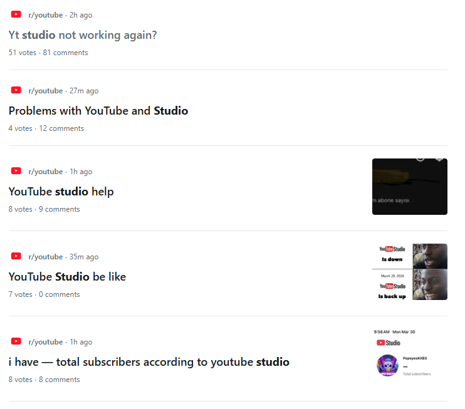Open post 'Yt studio not working again?'
The height and width of the screenshot is (409, 465).
[83, 35]
